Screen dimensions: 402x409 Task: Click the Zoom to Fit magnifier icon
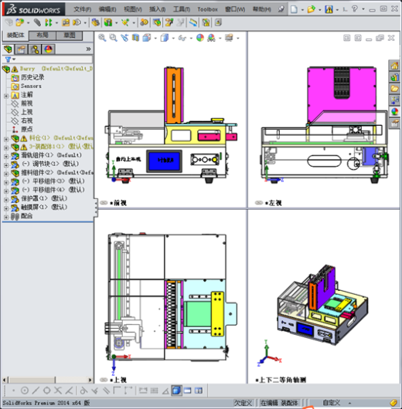point(102,38)
